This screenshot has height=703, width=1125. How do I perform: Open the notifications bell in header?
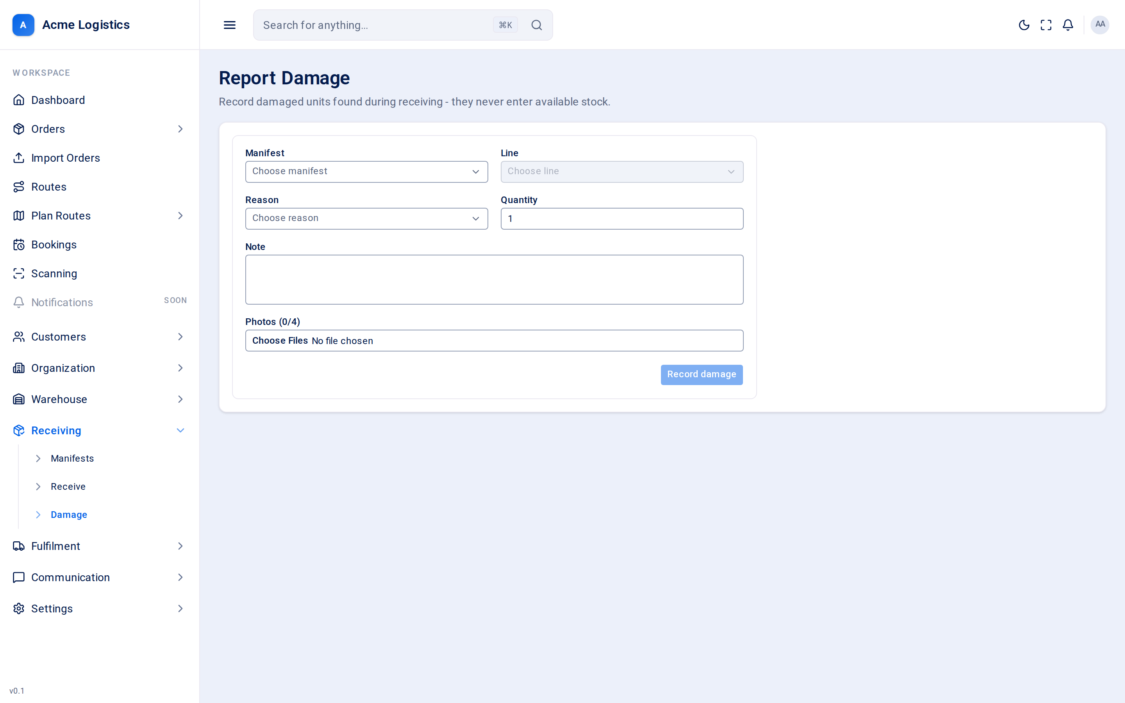point(1068,25)
